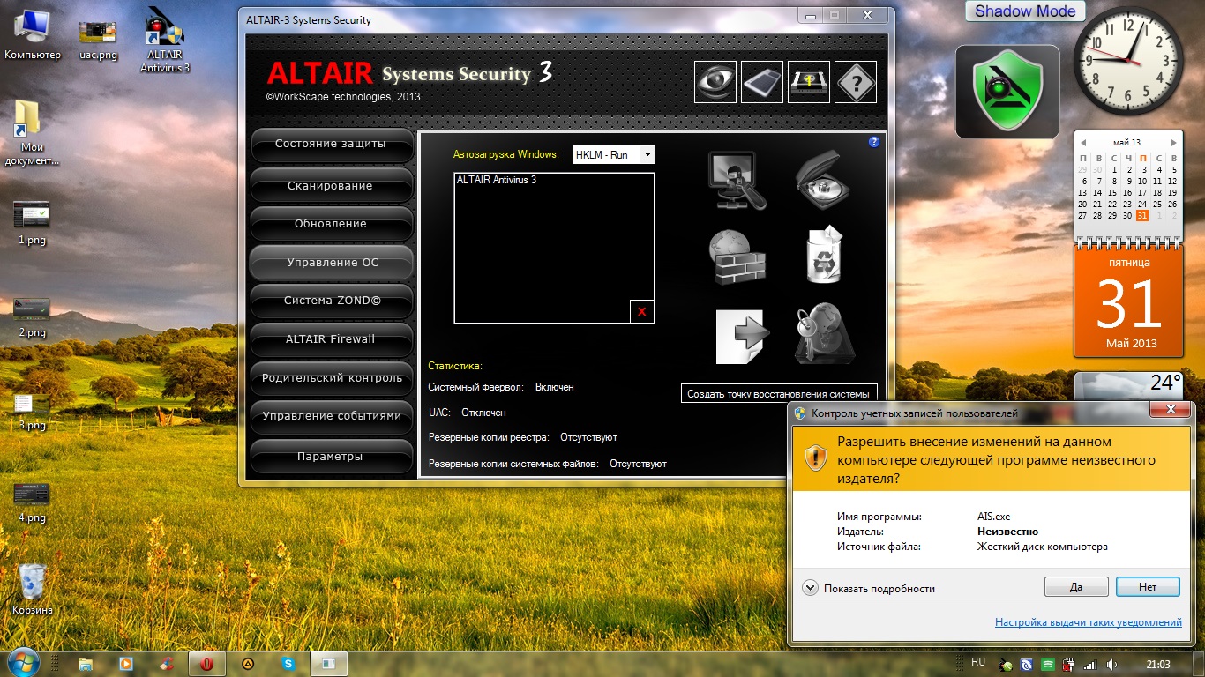Open Состояние защиты section
The image size is (1205, 677).
(331, 144)
